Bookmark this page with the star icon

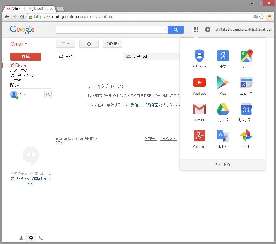click(x=262, y=17)
